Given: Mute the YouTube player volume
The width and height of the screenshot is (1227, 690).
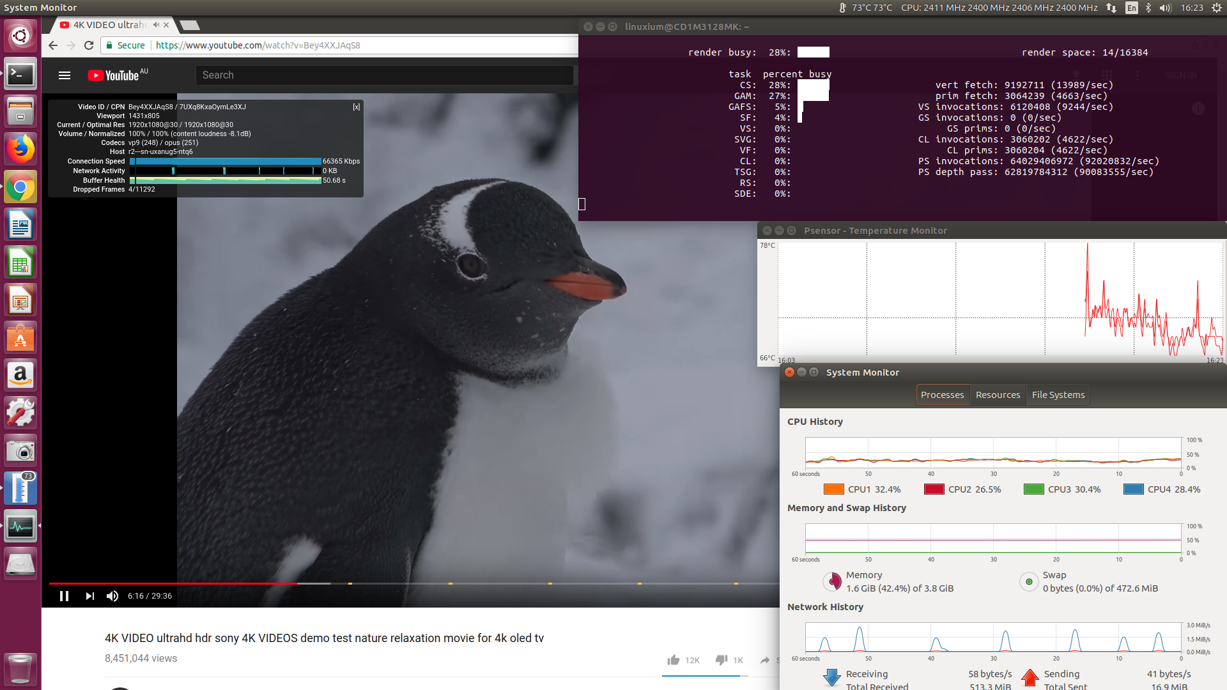Looking at the screenshot, I should pyautogui.click(x=112, y=596).
